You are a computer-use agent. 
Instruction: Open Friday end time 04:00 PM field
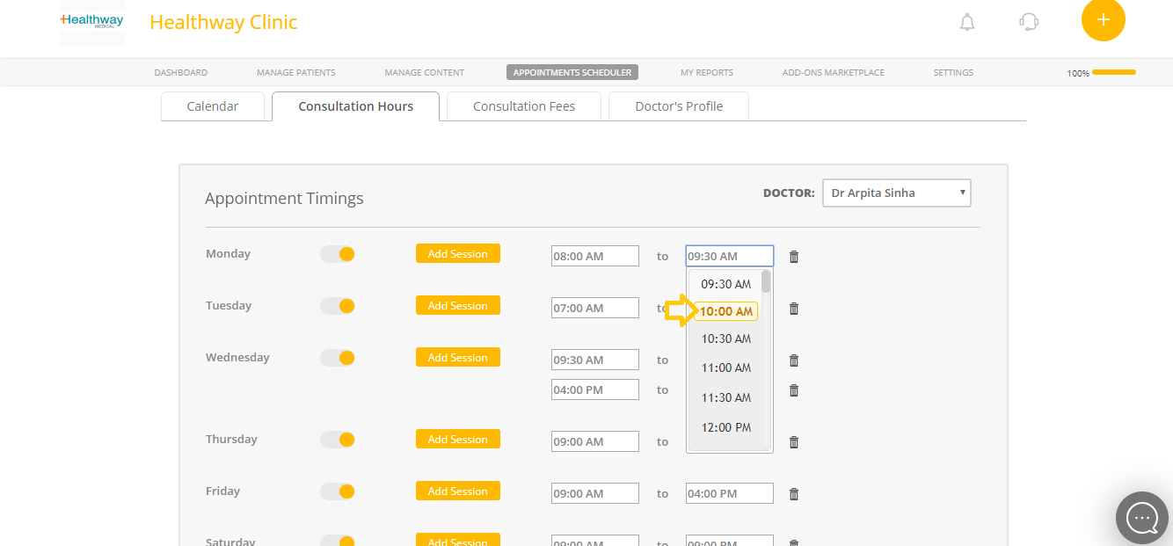[x=730, y=493]
